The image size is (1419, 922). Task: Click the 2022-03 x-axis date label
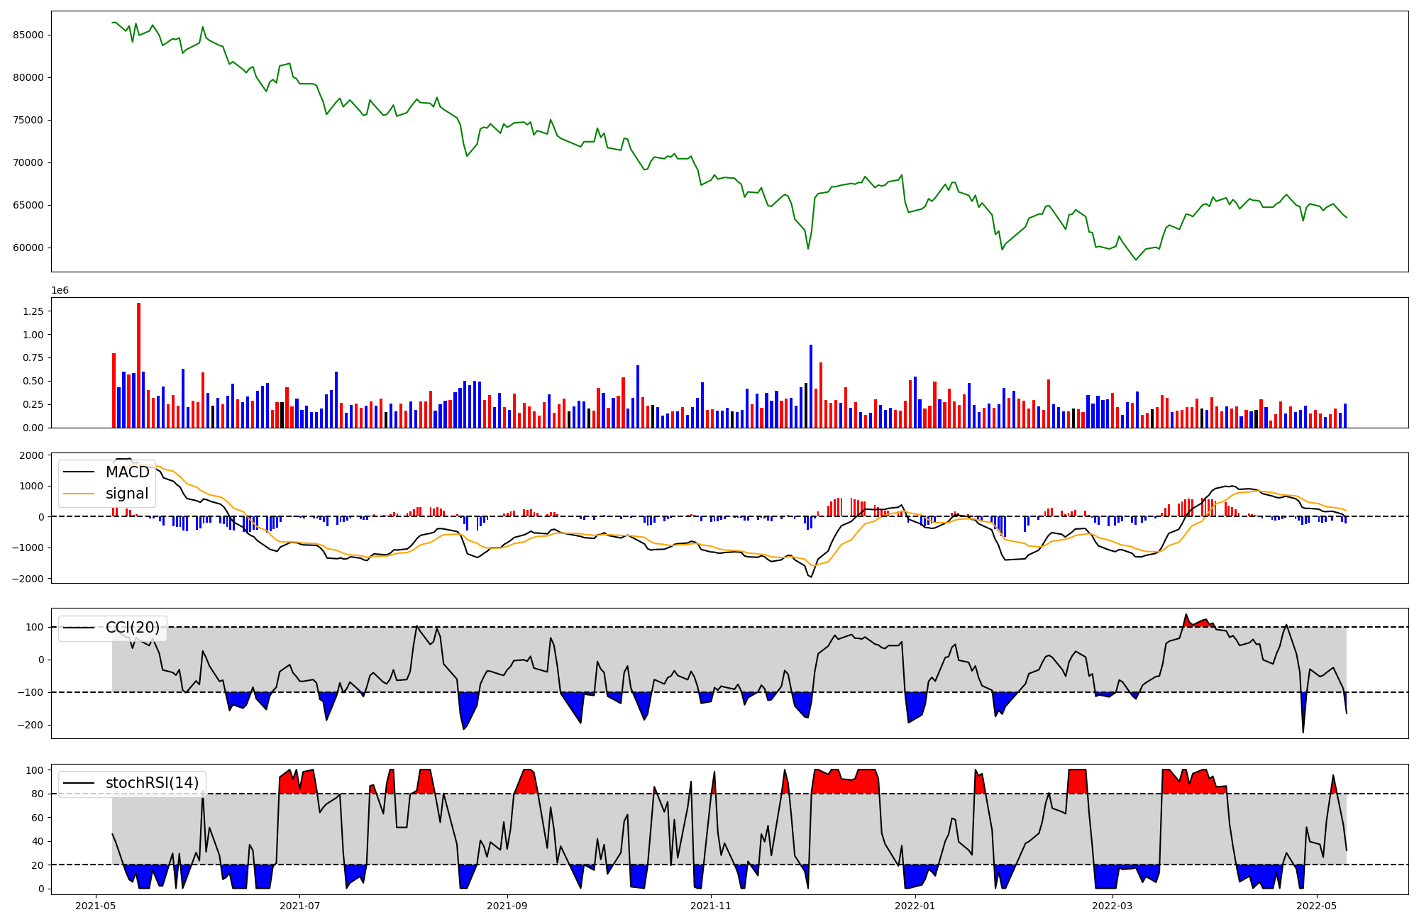pyautogui.click(x=1112, y=906)
